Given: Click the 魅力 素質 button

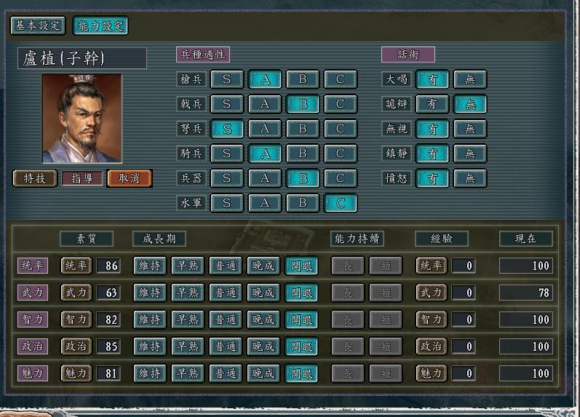Looking at the screenshot, I should pos(76,373).
